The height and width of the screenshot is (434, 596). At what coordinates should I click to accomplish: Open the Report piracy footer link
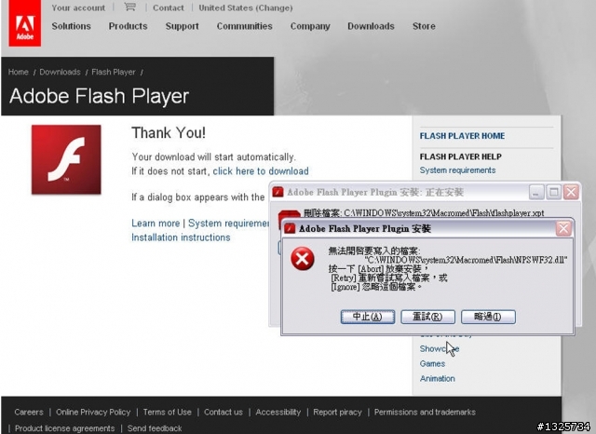coord(337,412)
